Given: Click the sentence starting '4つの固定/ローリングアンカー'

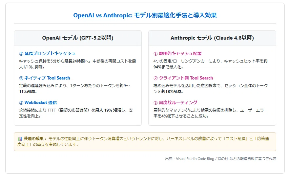Looking at the screenshot, I should click(x=211, y=64).
